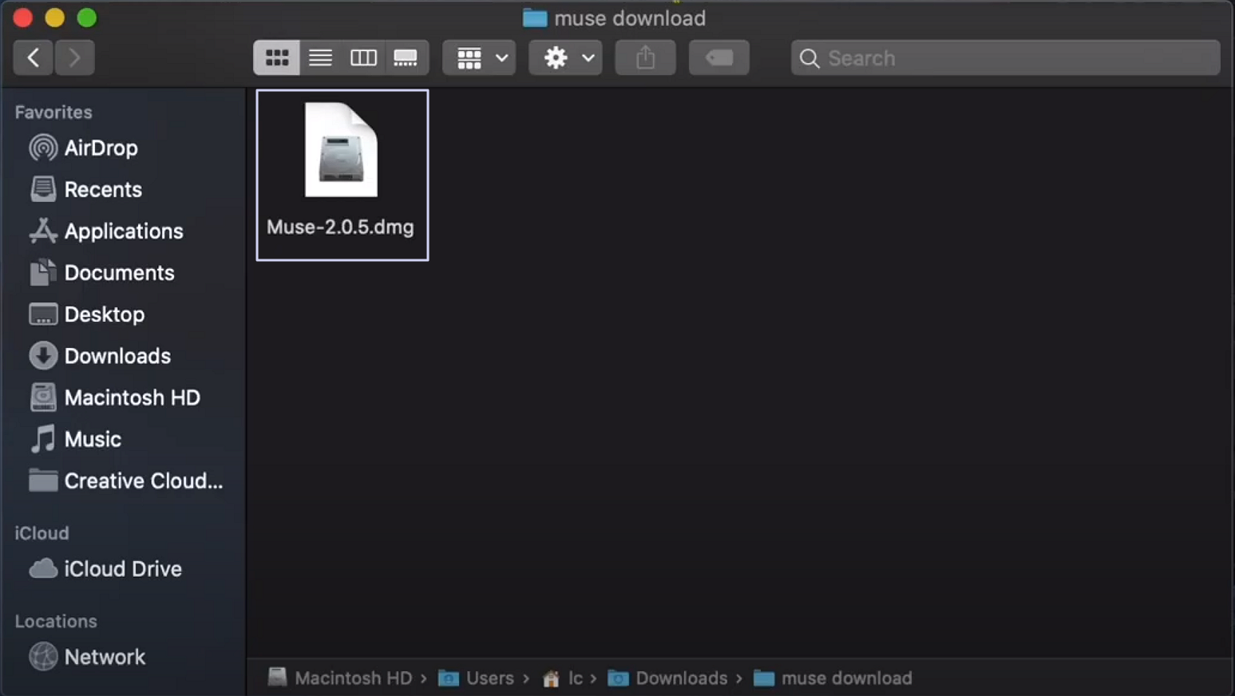
Task: Maximize the window with green button
Action: [87, 17]
